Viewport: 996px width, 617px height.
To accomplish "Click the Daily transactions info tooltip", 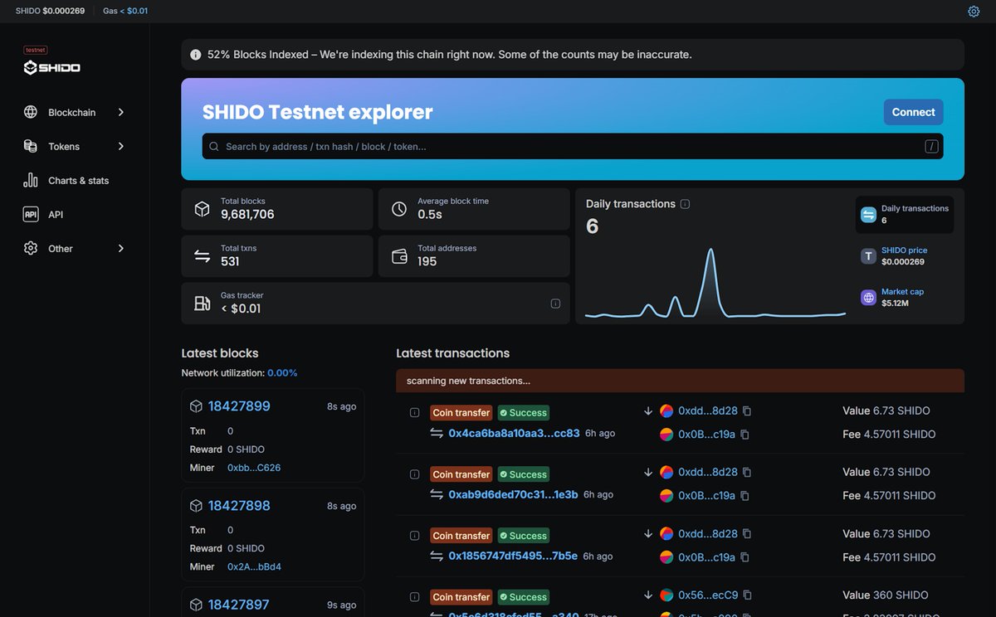I will [x=684, y=203].
